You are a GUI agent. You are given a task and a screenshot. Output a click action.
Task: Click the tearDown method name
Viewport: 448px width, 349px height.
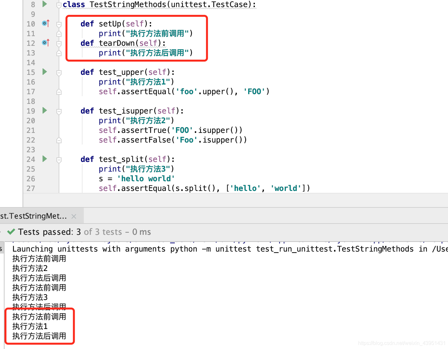[117, 43]
